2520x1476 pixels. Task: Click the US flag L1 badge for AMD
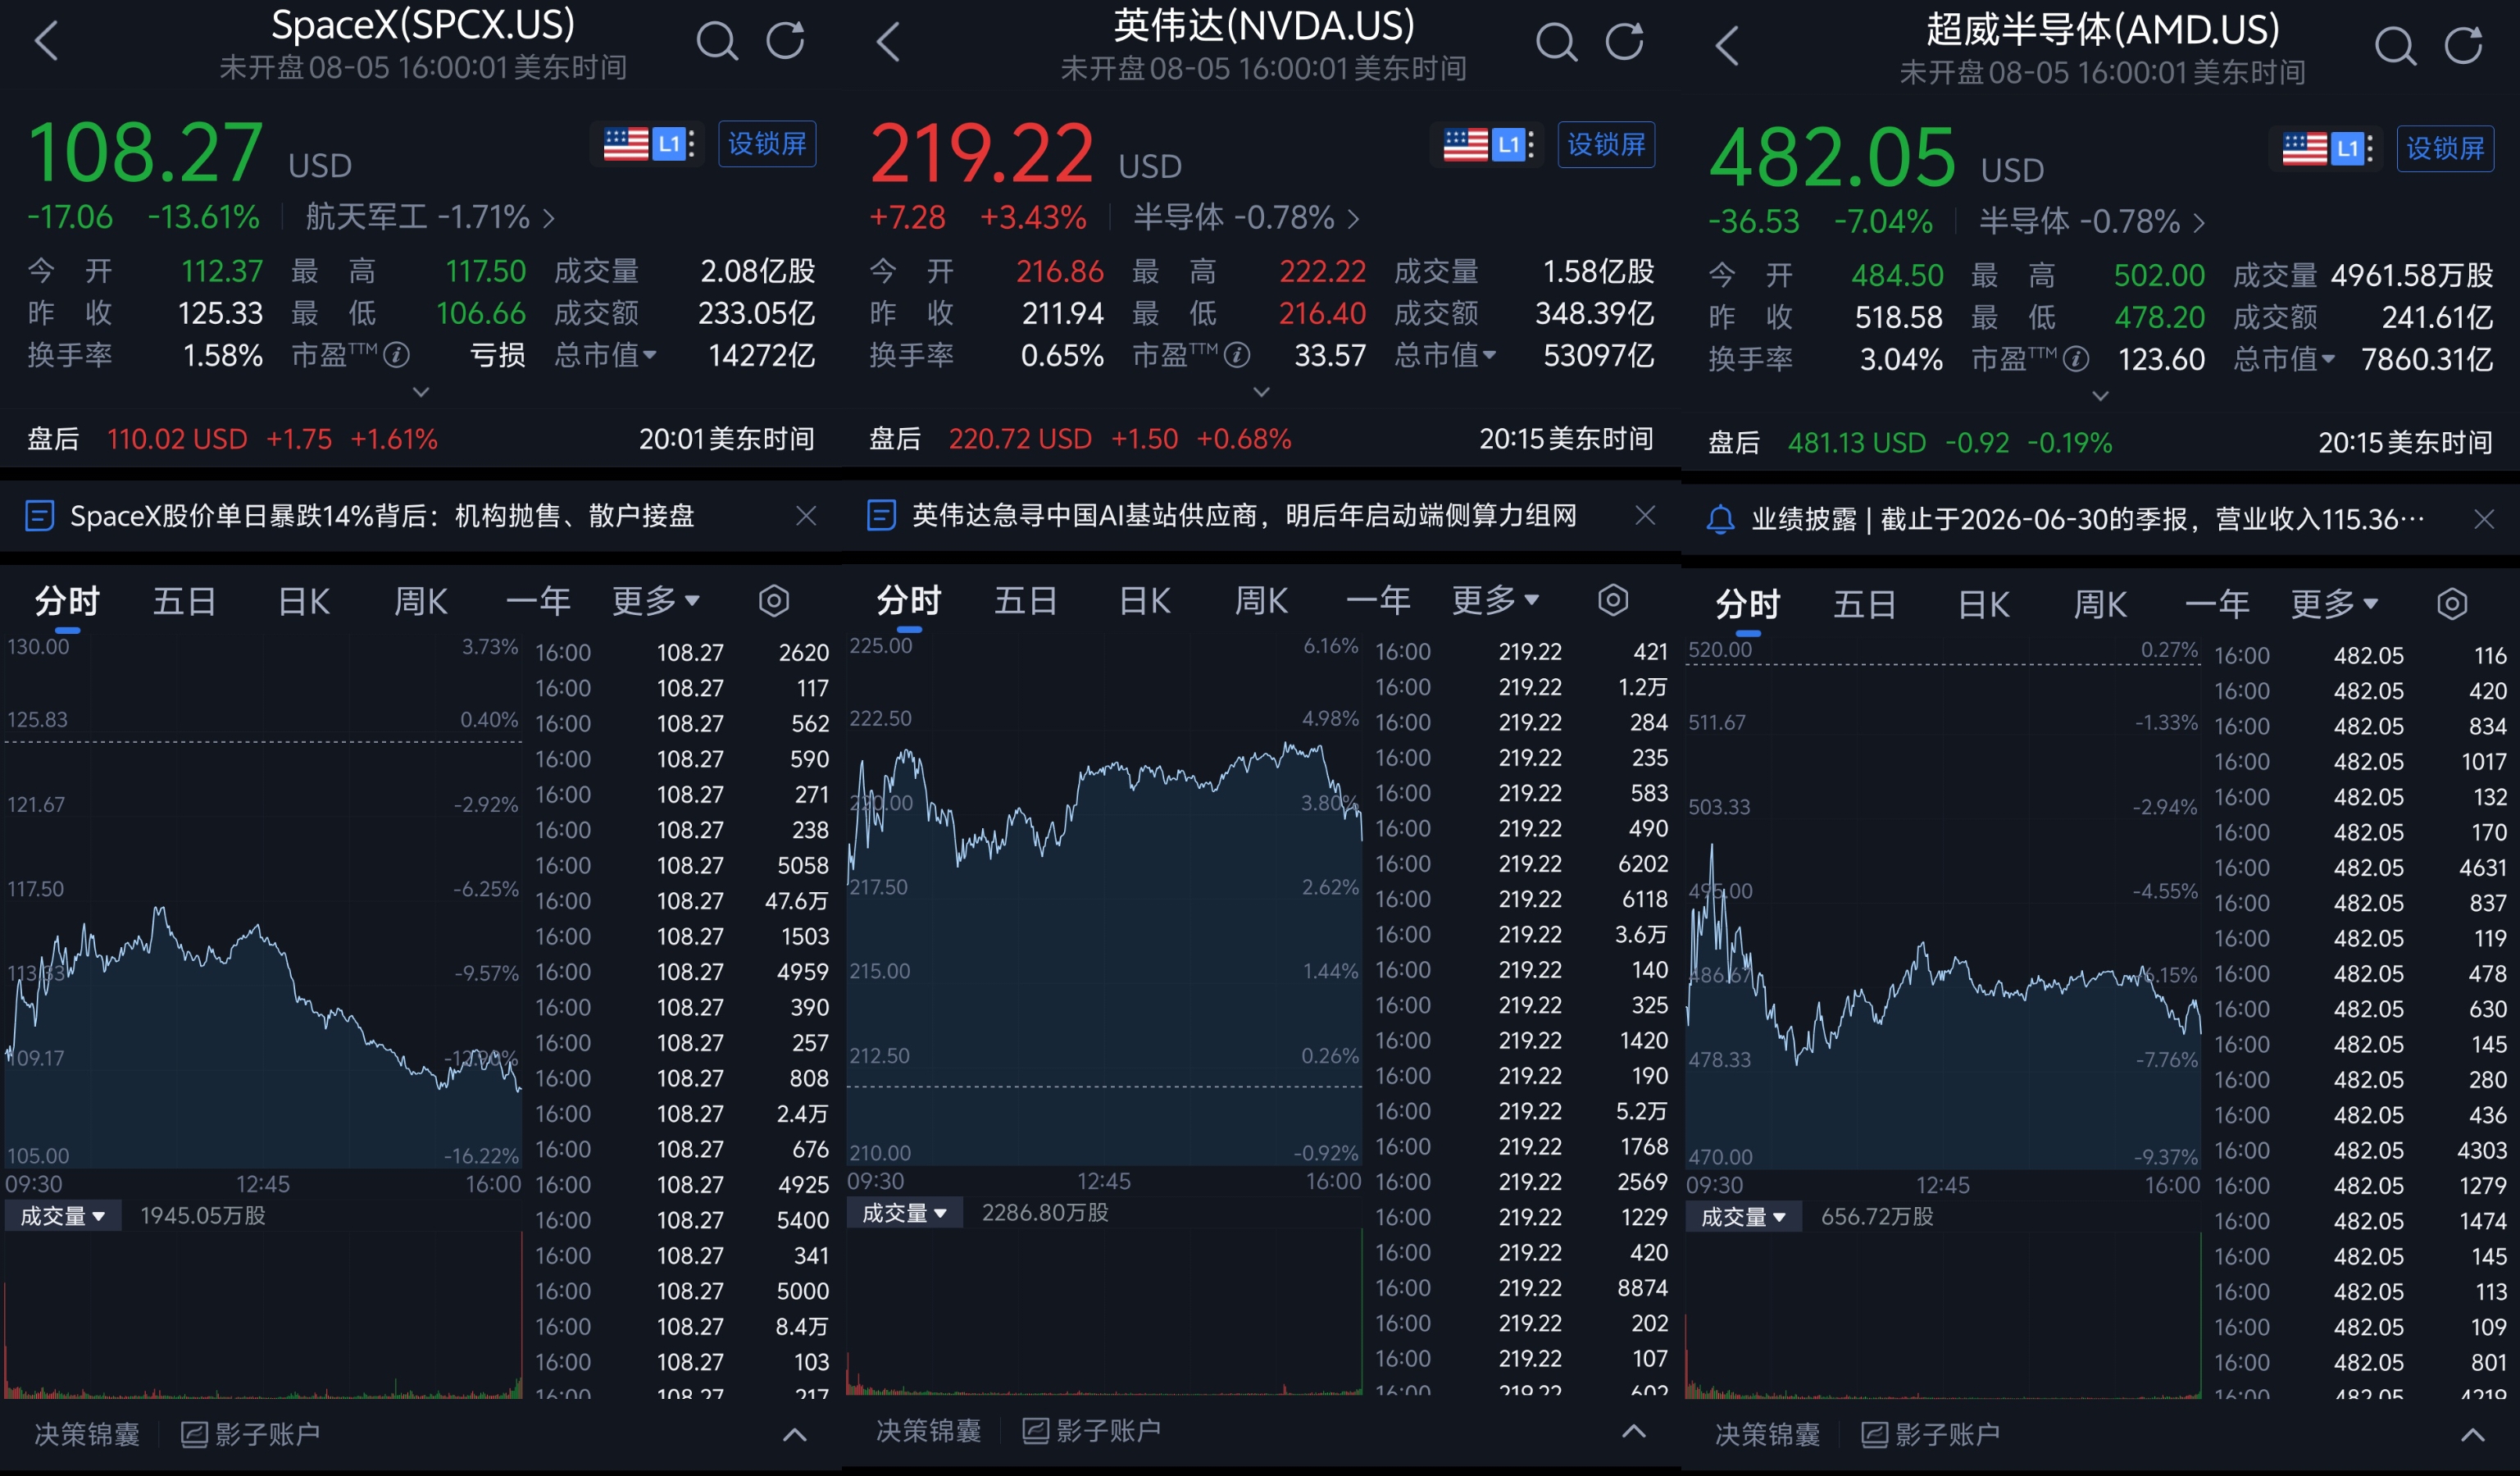[x=2327, y=148]
